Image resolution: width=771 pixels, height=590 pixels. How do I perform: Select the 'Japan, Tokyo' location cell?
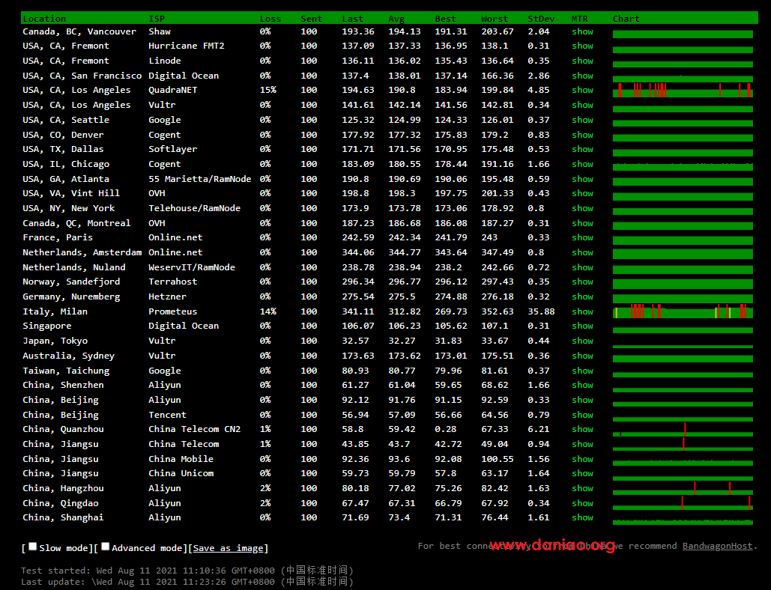(55, 341)
